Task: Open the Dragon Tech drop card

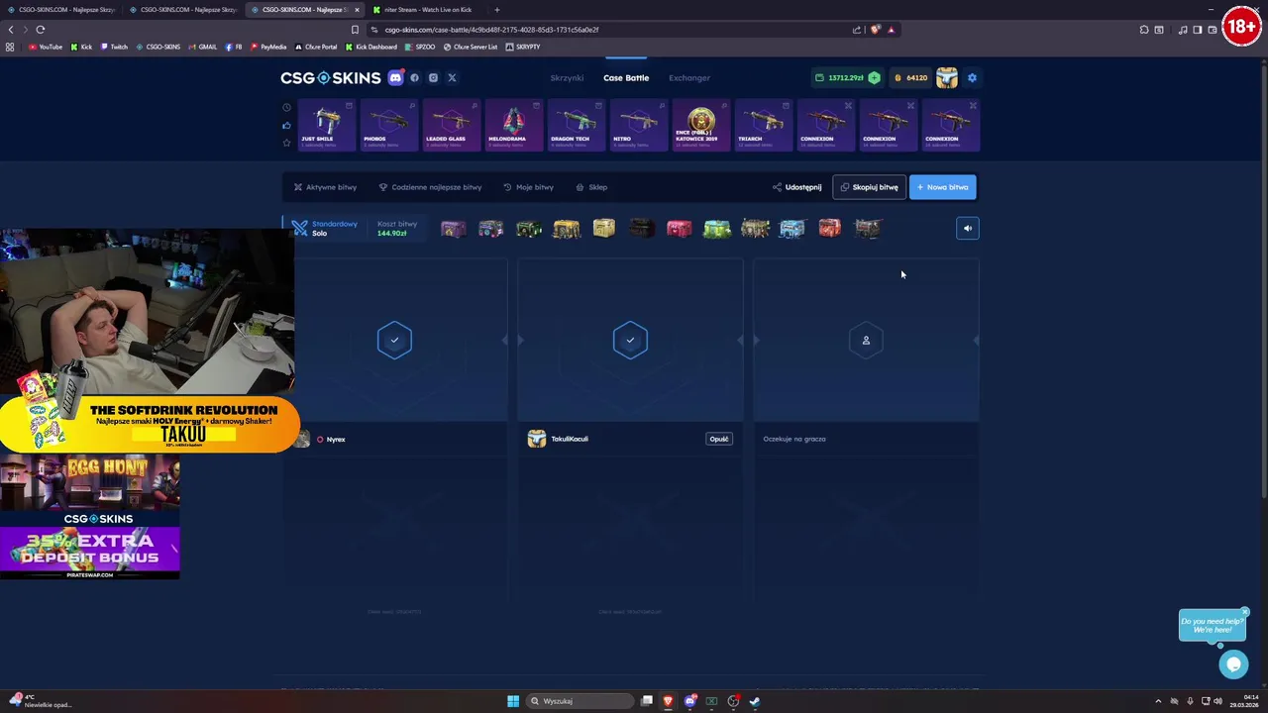Action: 577,126
